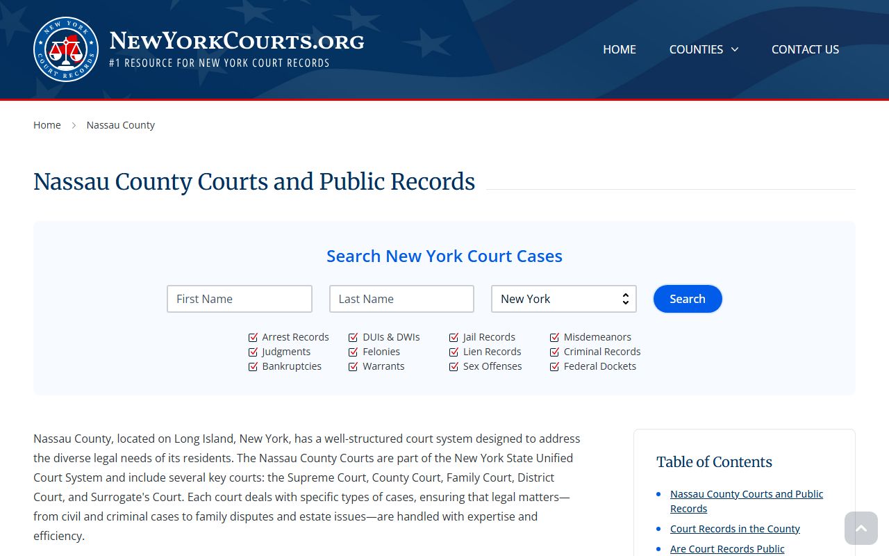Open the Court Records in the County link
The image size is (889, 556).
(735, 529)
